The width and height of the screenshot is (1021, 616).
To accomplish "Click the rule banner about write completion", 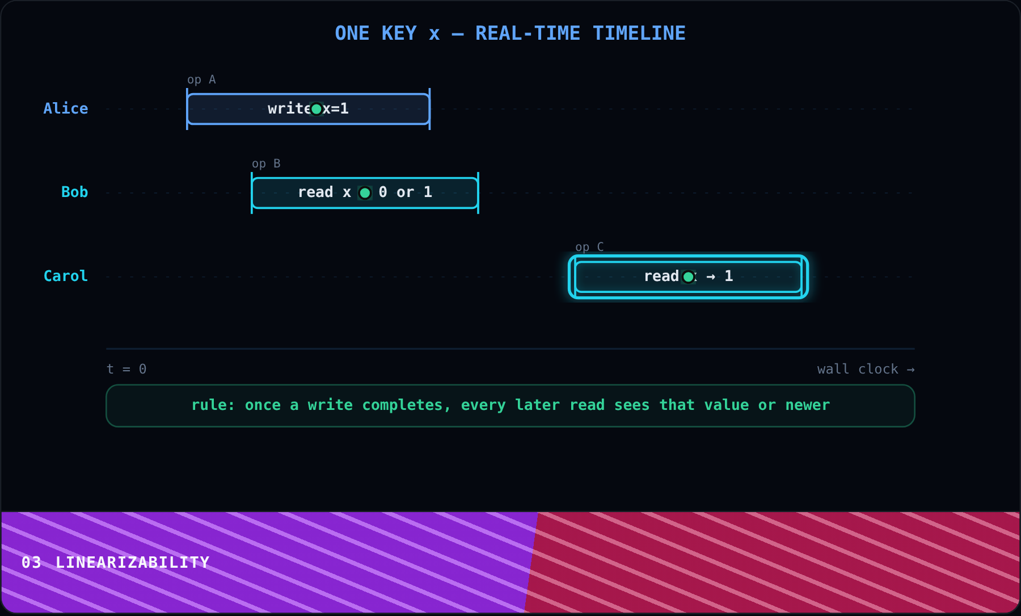I will pos(510,406).
